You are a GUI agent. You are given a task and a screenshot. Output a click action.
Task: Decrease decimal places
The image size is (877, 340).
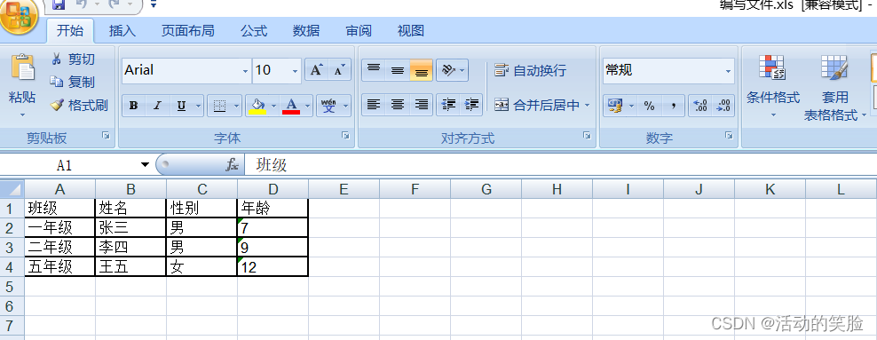[x=723, y=106]
